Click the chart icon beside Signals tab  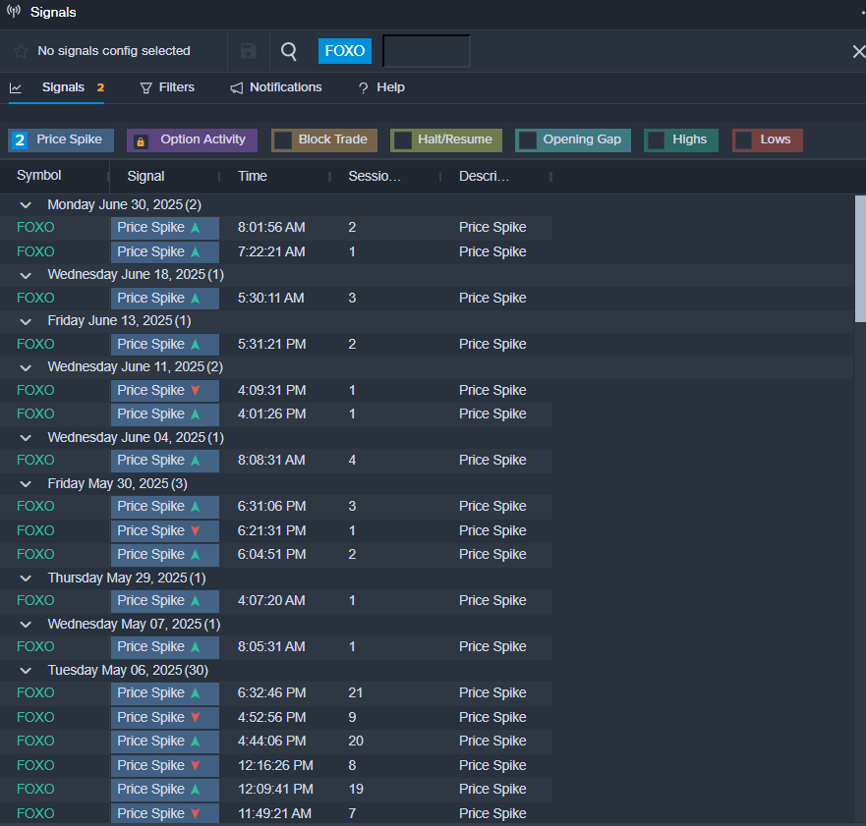click(16, 87)
